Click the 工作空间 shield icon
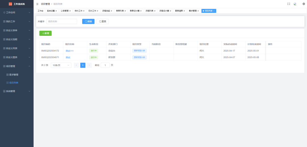This screenshot has width=307, height=147. 4,13
